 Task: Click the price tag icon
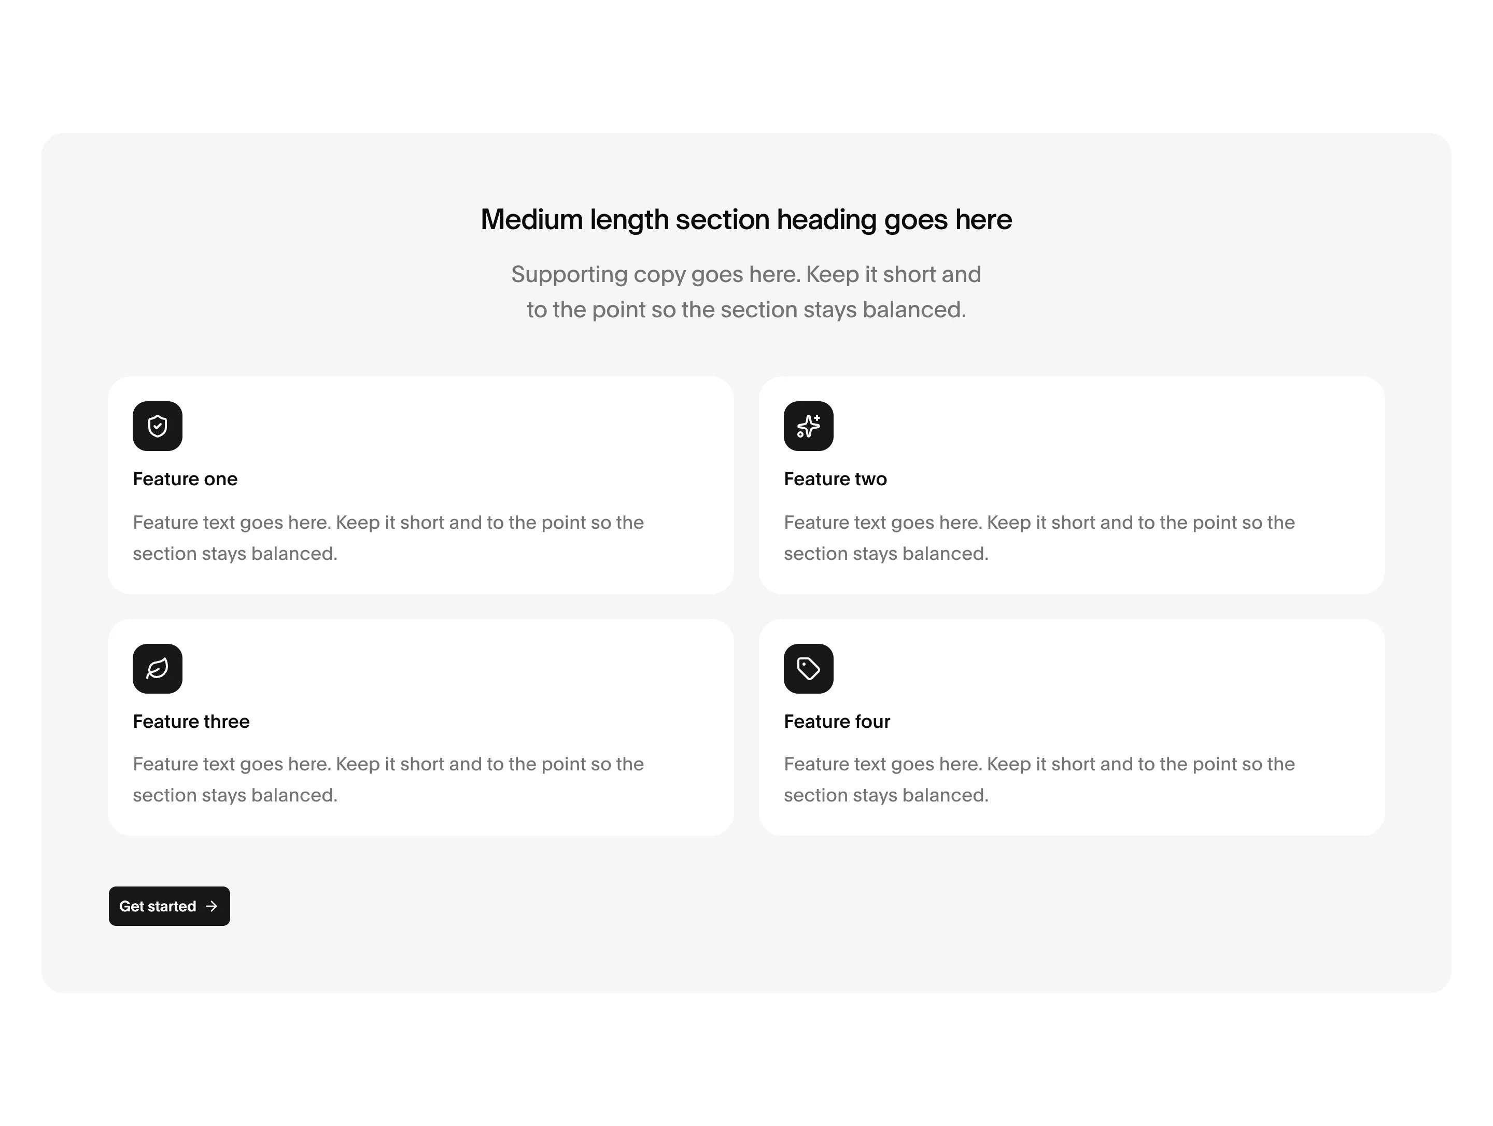pyautogui.click(x=808, y=668)
